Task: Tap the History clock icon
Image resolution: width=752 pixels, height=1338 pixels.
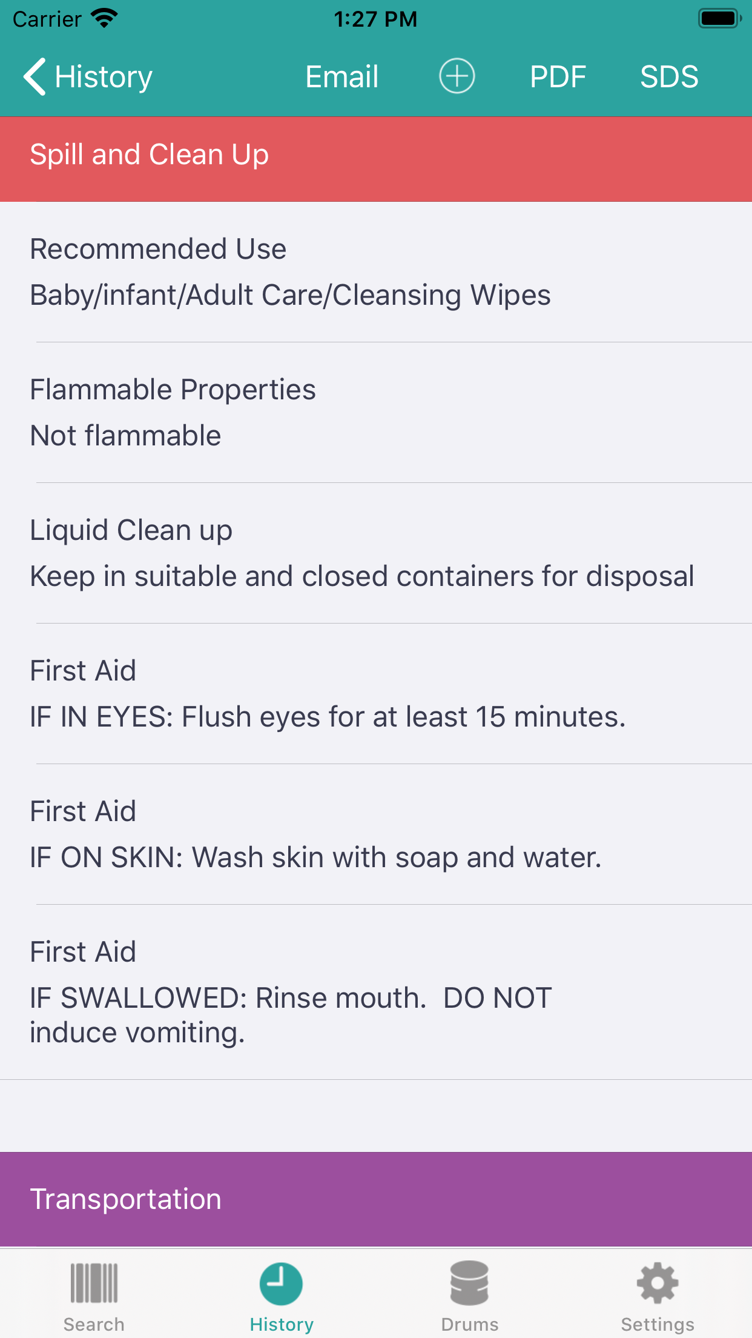Action: (282, 1283)
